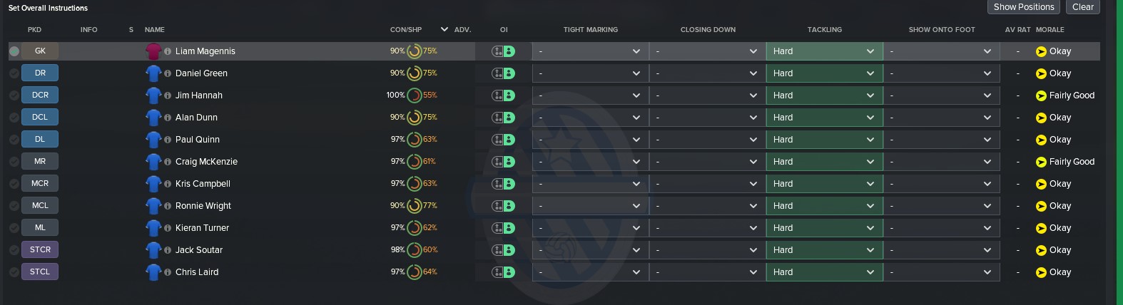1123x305 pixels.
Task: Select the STCR position badge for Jack Soutar
Action: pos(40,250)
